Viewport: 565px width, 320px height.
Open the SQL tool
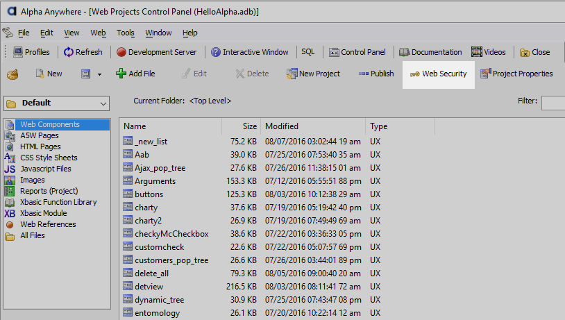tap(307, 52)
